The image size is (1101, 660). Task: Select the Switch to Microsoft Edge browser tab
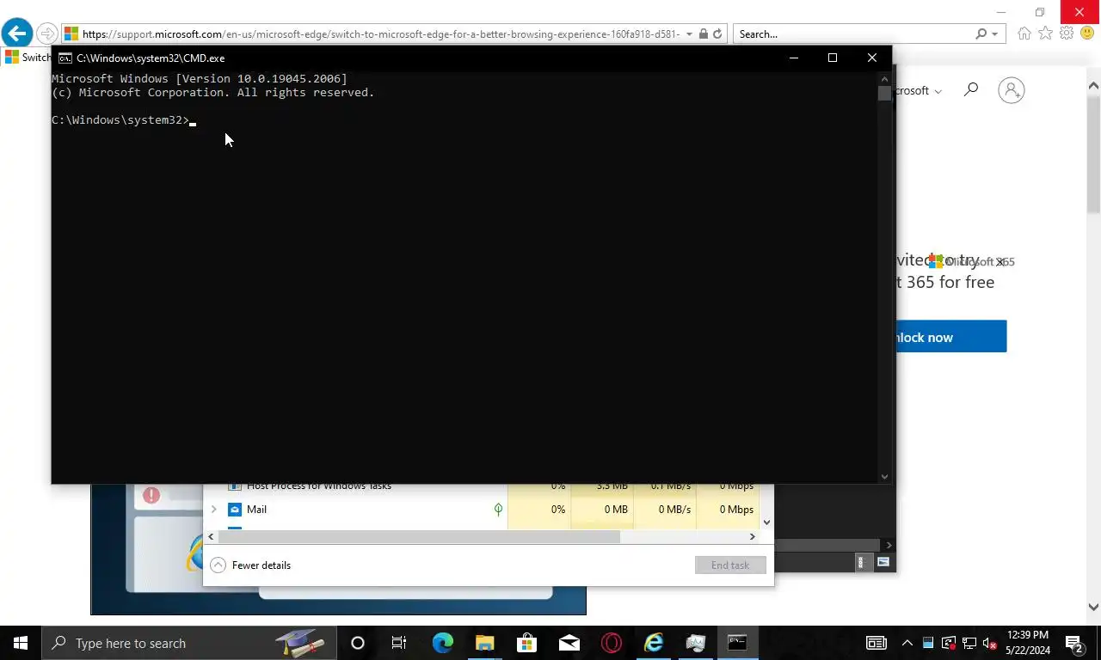[28, 58]
